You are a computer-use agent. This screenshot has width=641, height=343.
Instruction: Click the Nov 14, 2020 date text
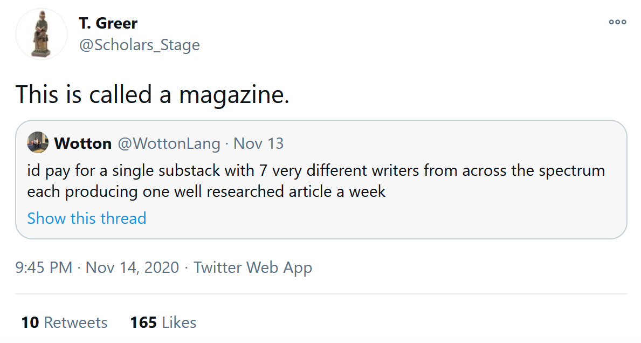pyautogui.click(x=132, y=267)
